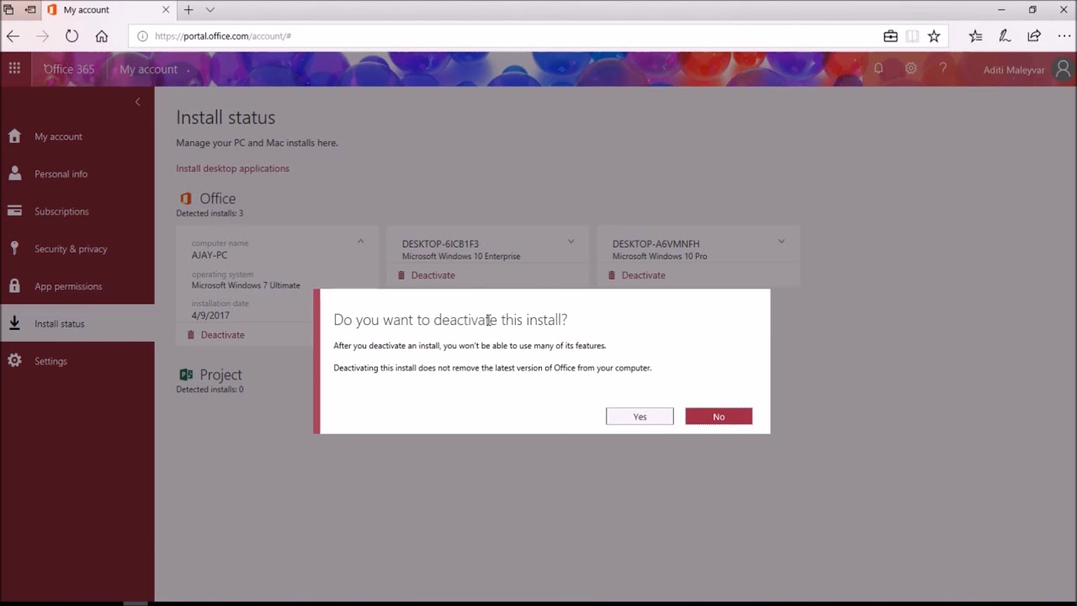Screen dimensions: 1077x606
Task: Click the Project logo icon
Action: pos(186,375)
